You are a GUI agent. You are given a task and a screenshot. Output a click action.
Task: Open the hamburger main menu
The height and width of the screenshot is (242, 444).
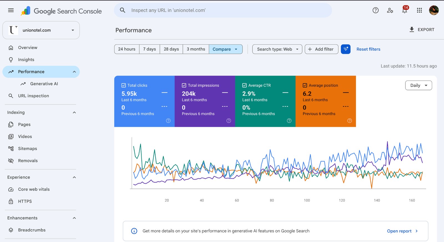11,10
